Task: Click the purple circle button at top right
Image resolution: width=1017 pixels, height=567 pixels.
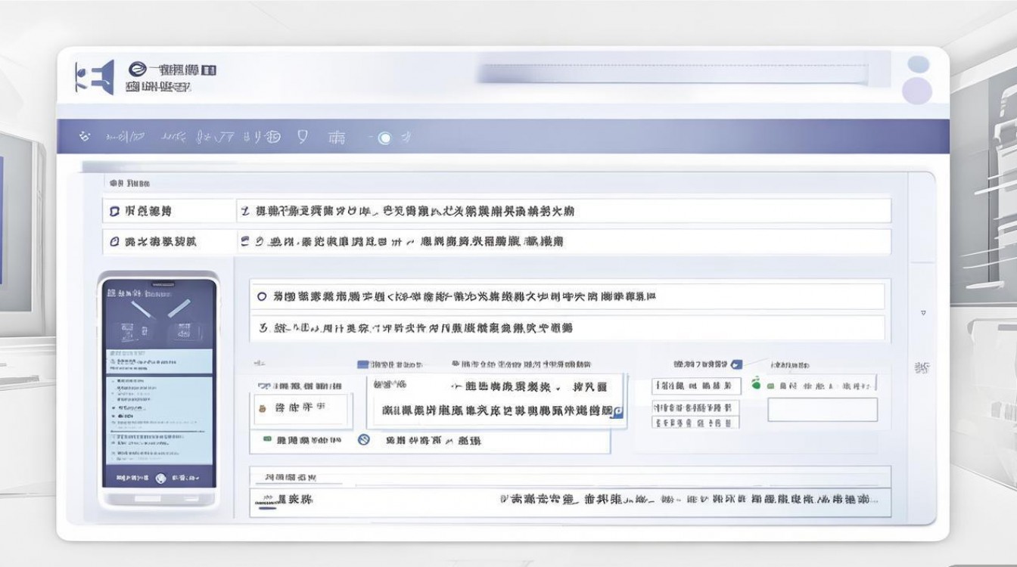Action: click(918, 90)
